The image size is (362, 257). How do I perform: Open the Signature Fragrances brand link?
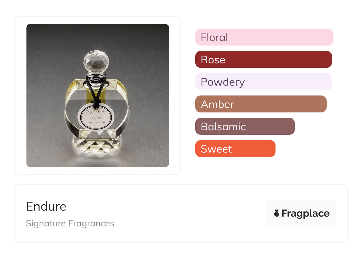pyautogui.click(x=70, y=223)
